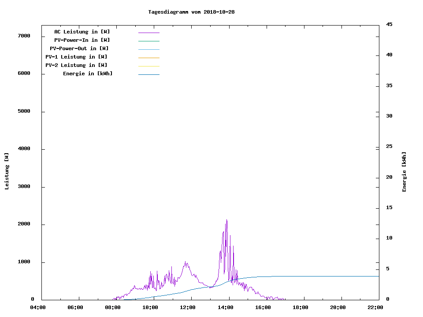This screenshot has height=317, width=423.
Task: Select the PV-2 Leistung in [W] legend label
Action: coord(76,65)
